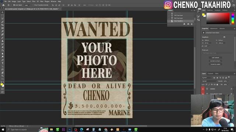This screenshot has width=236, height=132.
Task: Hide the CHENKO text layer
Action: click(x=203, y=89)
